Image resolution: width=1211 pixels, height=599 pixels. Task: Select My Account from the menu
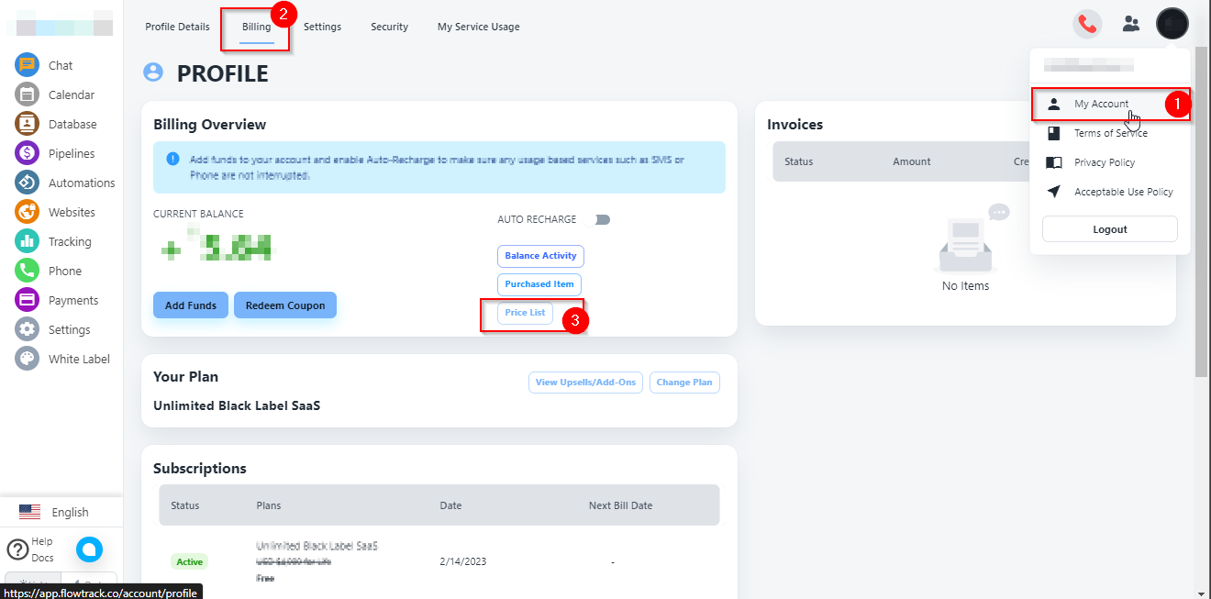coord(1101,104)
